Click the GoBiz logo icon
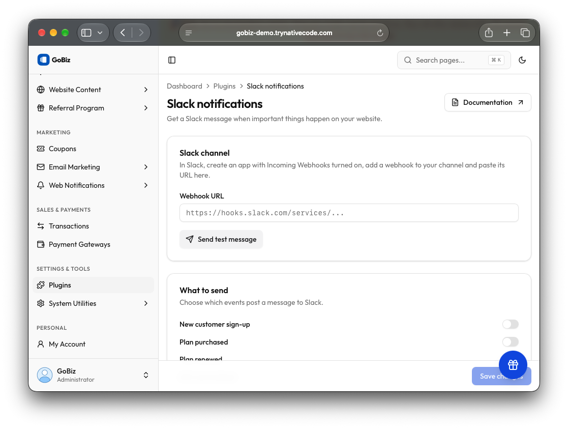 (x=43, y=60)
